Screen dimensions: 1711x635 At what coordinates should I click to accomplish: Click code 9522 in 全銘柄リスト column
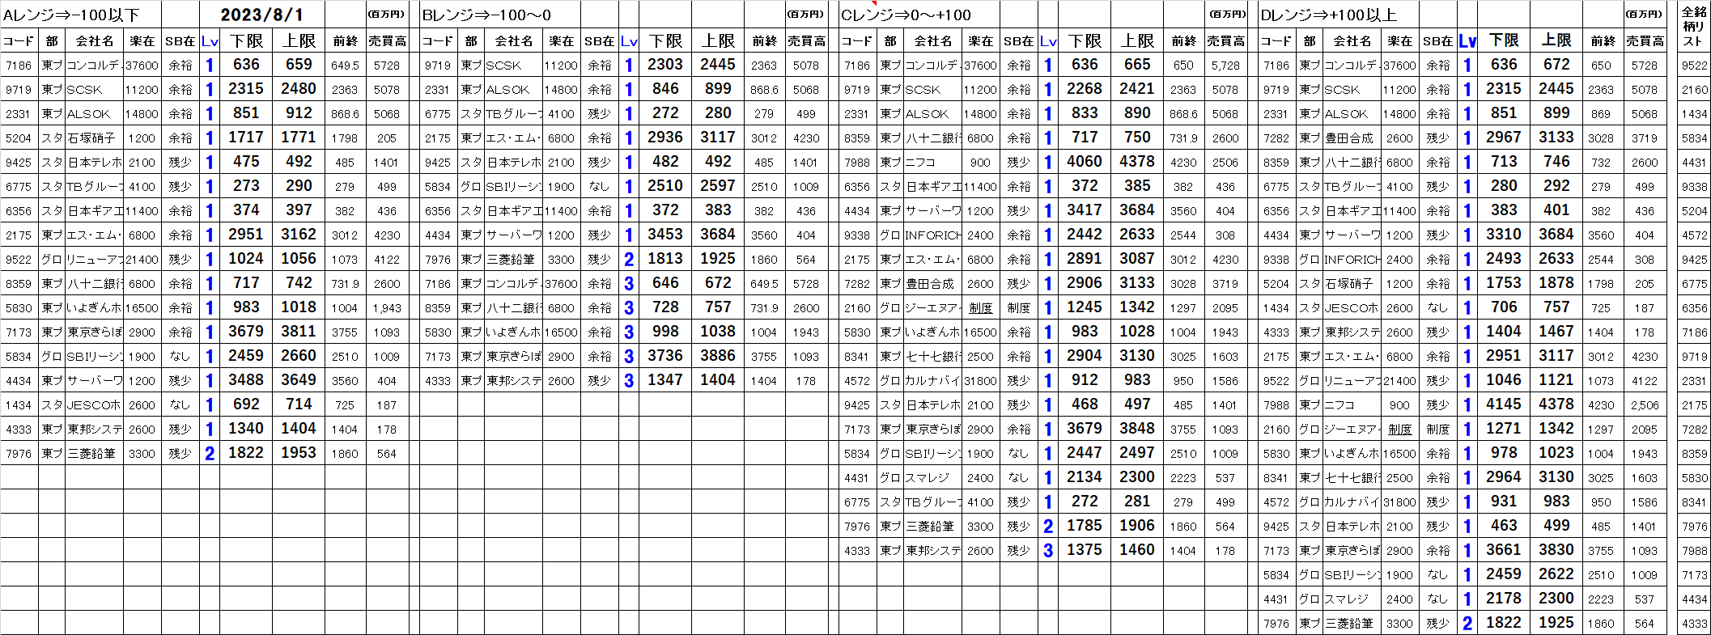click(1694, 66)
